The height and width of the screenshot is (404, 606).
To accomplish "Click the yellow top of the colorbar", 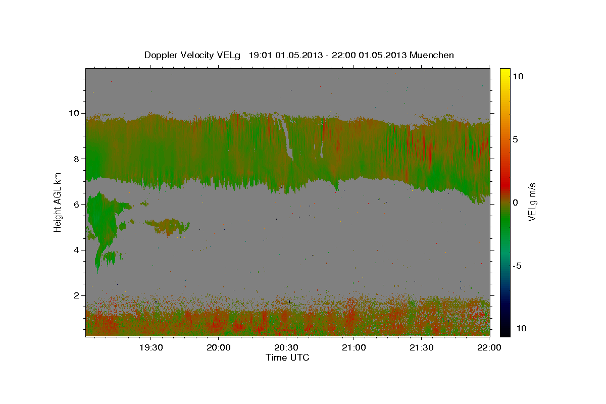I will [505, 73].
